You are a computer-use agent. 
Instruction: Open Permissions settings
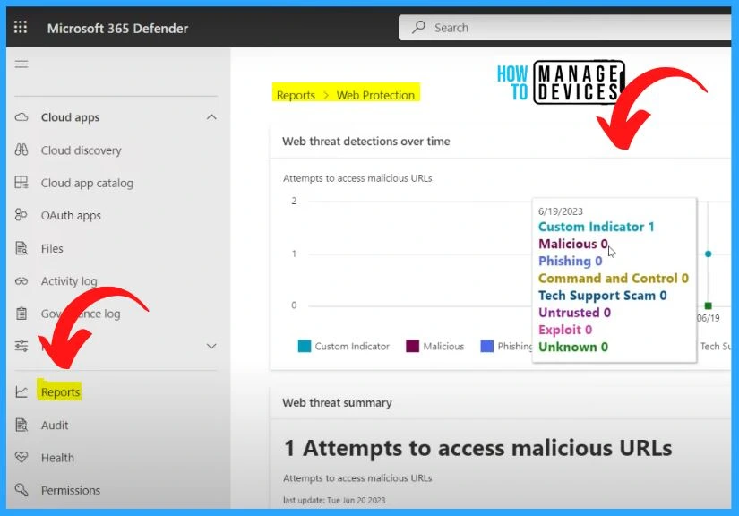point(71,490)
